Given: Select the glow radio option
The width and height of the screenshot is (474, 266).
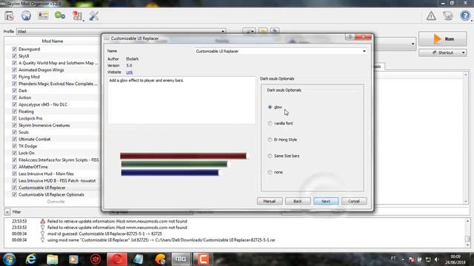Looking at the screenshot, I should (270, 107).
